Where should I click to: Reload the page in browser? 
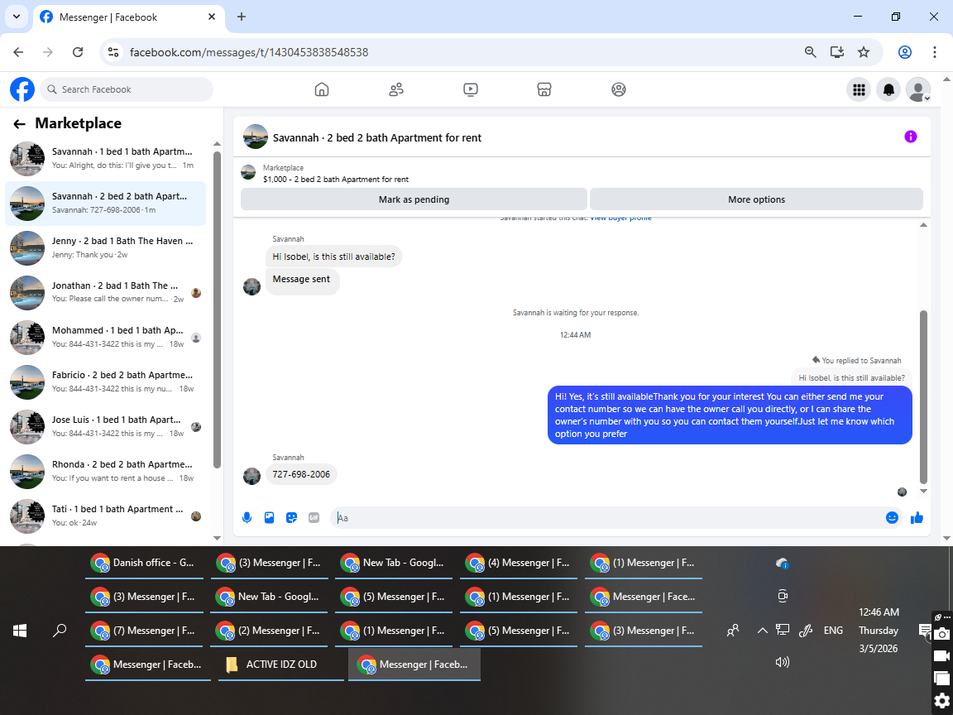coord(78,52)
